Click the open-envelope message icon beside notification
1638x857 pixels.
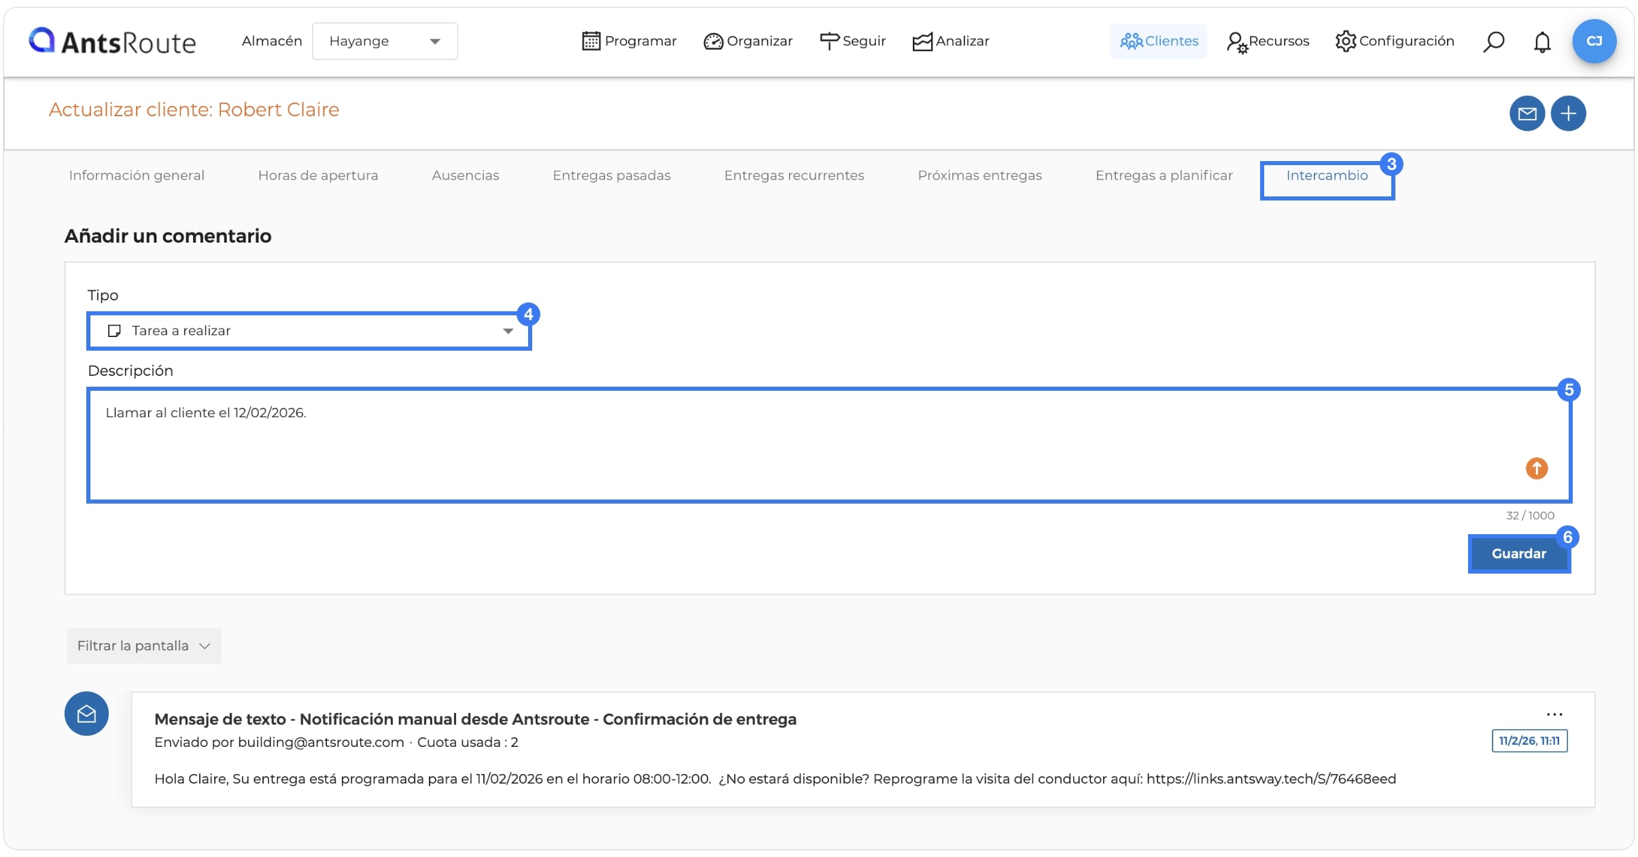[86, 714]
